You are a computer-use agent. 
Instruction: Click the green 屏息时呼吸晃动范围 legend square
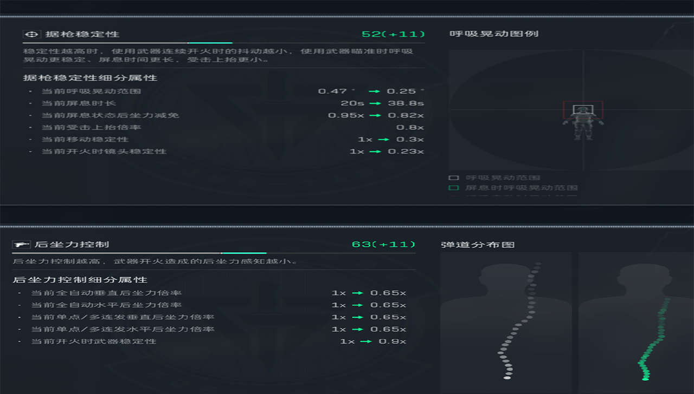point(453,188)
